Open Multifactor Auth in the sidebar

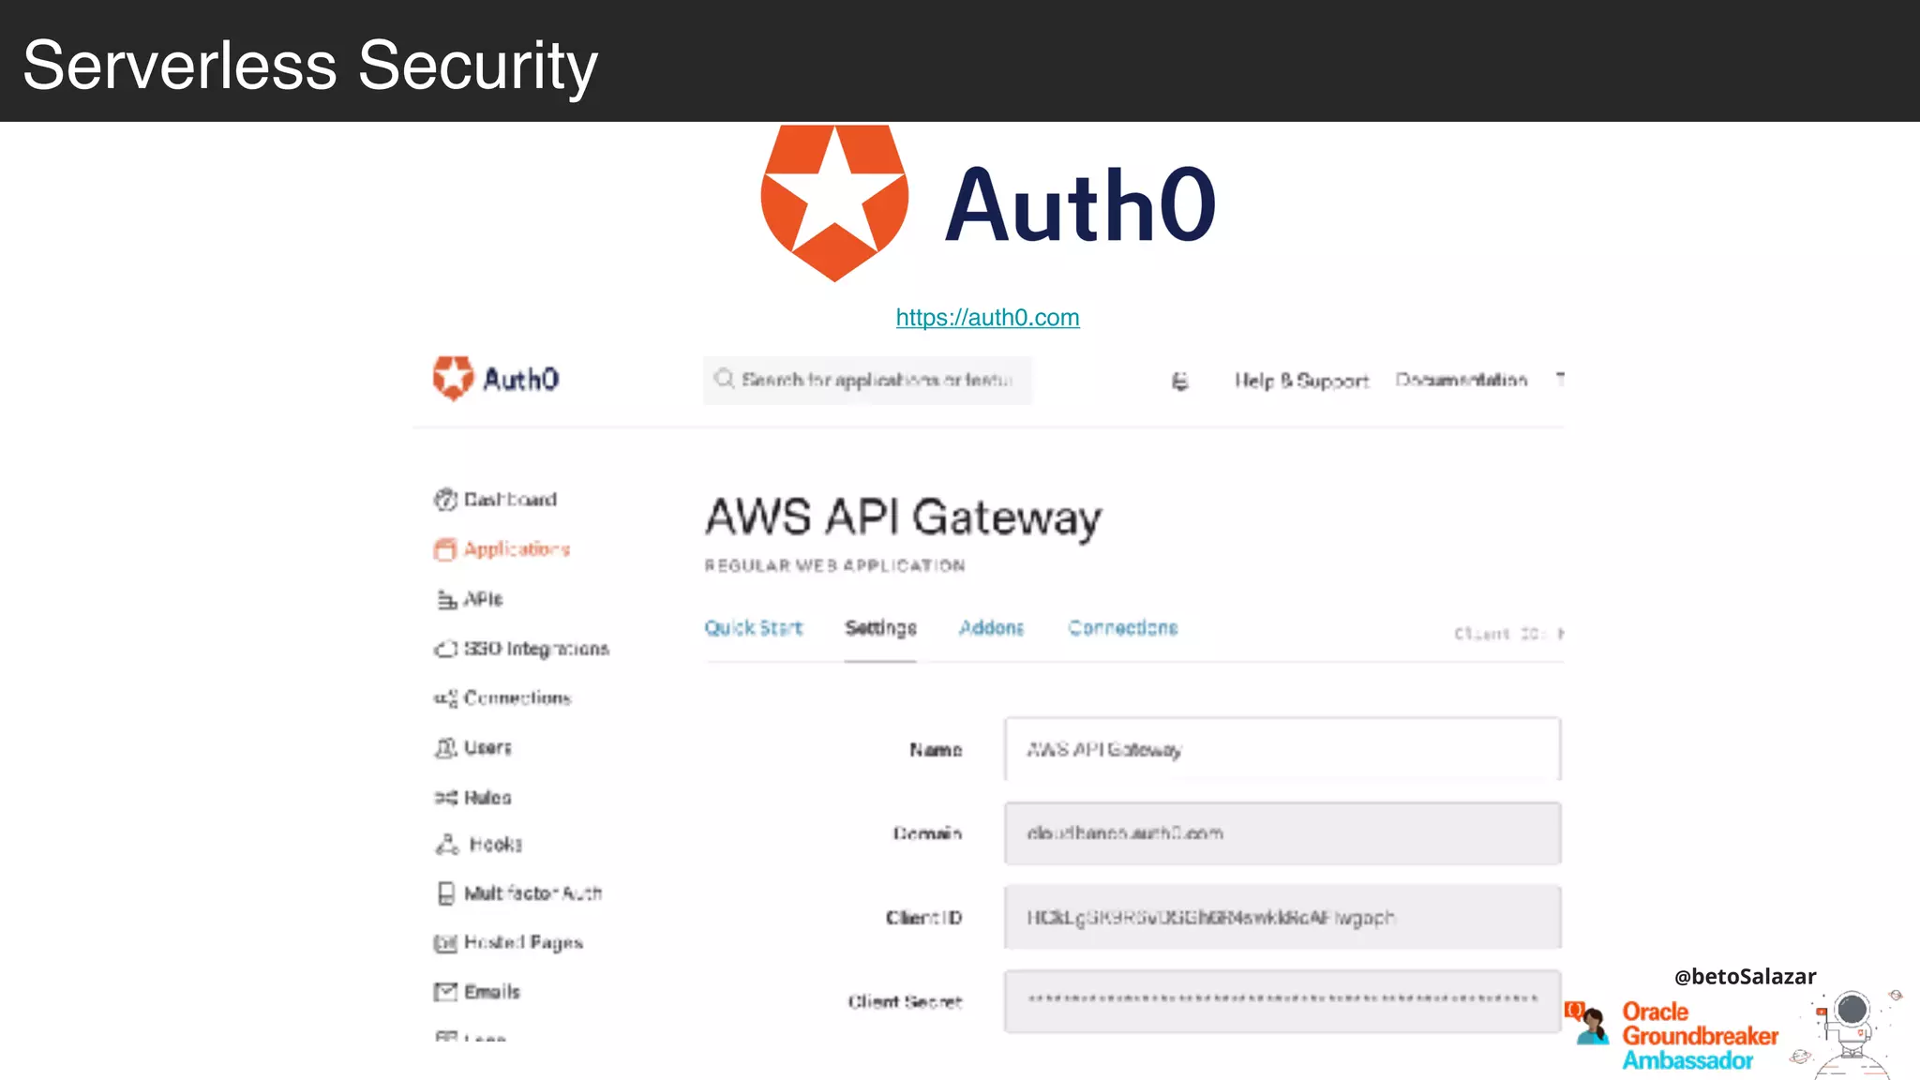(x=533, y=893)
